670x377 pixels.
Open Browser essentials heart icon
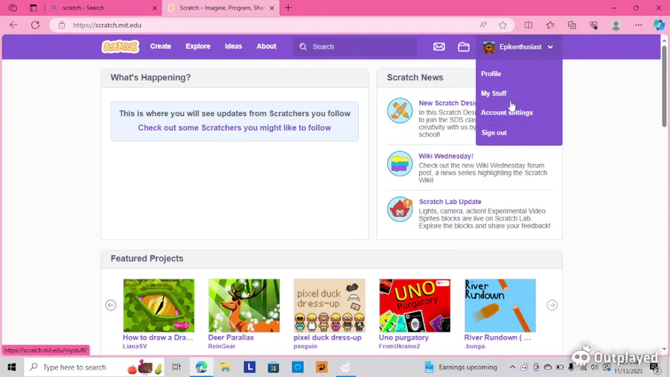(x=593, y=25)
